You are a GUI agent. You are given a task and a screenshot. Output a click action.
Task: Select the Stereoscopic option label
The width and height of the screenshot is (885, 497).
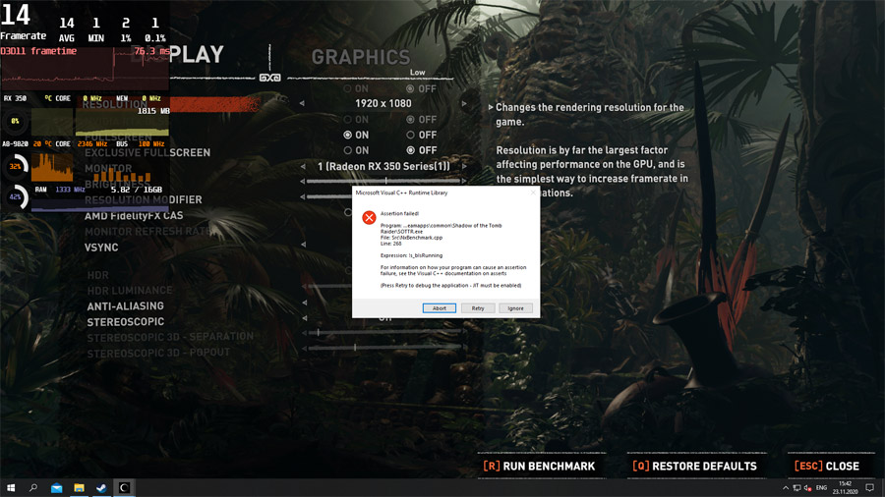click(125, 322)
